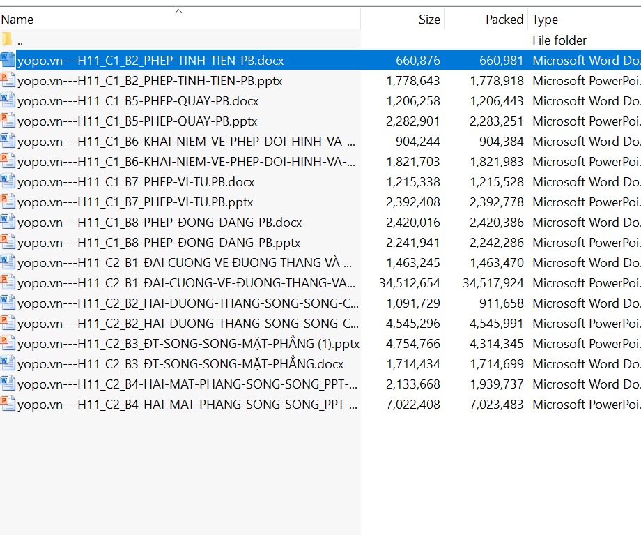Image resolution: width=641 pixels, height=535 pixels.
Task: Click the parent folder icon beside ".."
Action: (8, 40)
